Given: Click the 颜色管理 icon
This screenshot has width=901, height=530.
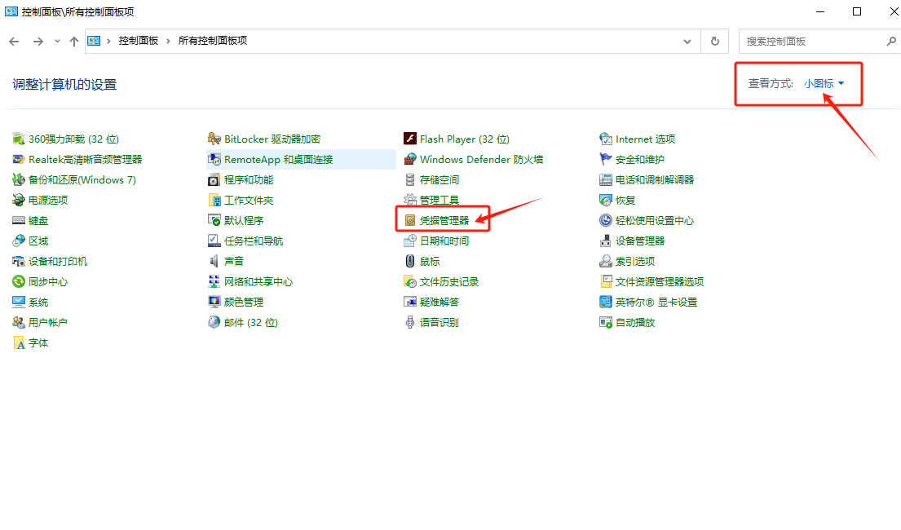Looking at the screenshot, I should click(x=214, y=302).
